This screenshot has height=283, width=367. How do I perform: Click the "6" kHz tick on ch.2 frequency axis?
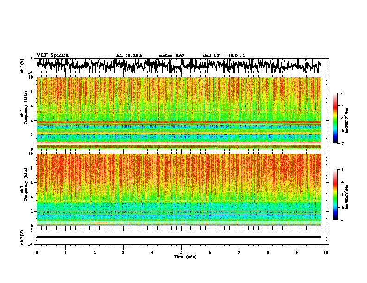point(32,183)
